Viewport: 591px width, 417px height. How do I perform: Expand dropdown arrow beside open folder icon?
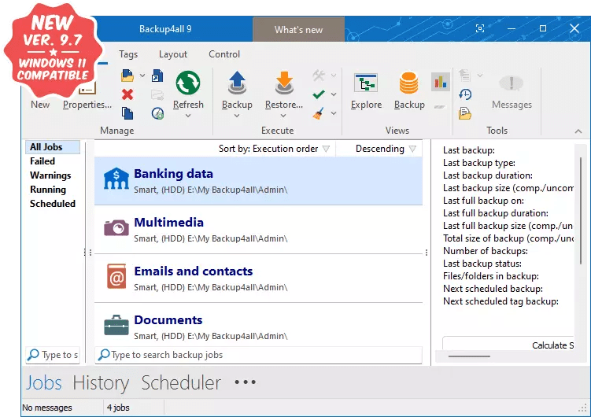pyautogui.click(x=142, y=76)
